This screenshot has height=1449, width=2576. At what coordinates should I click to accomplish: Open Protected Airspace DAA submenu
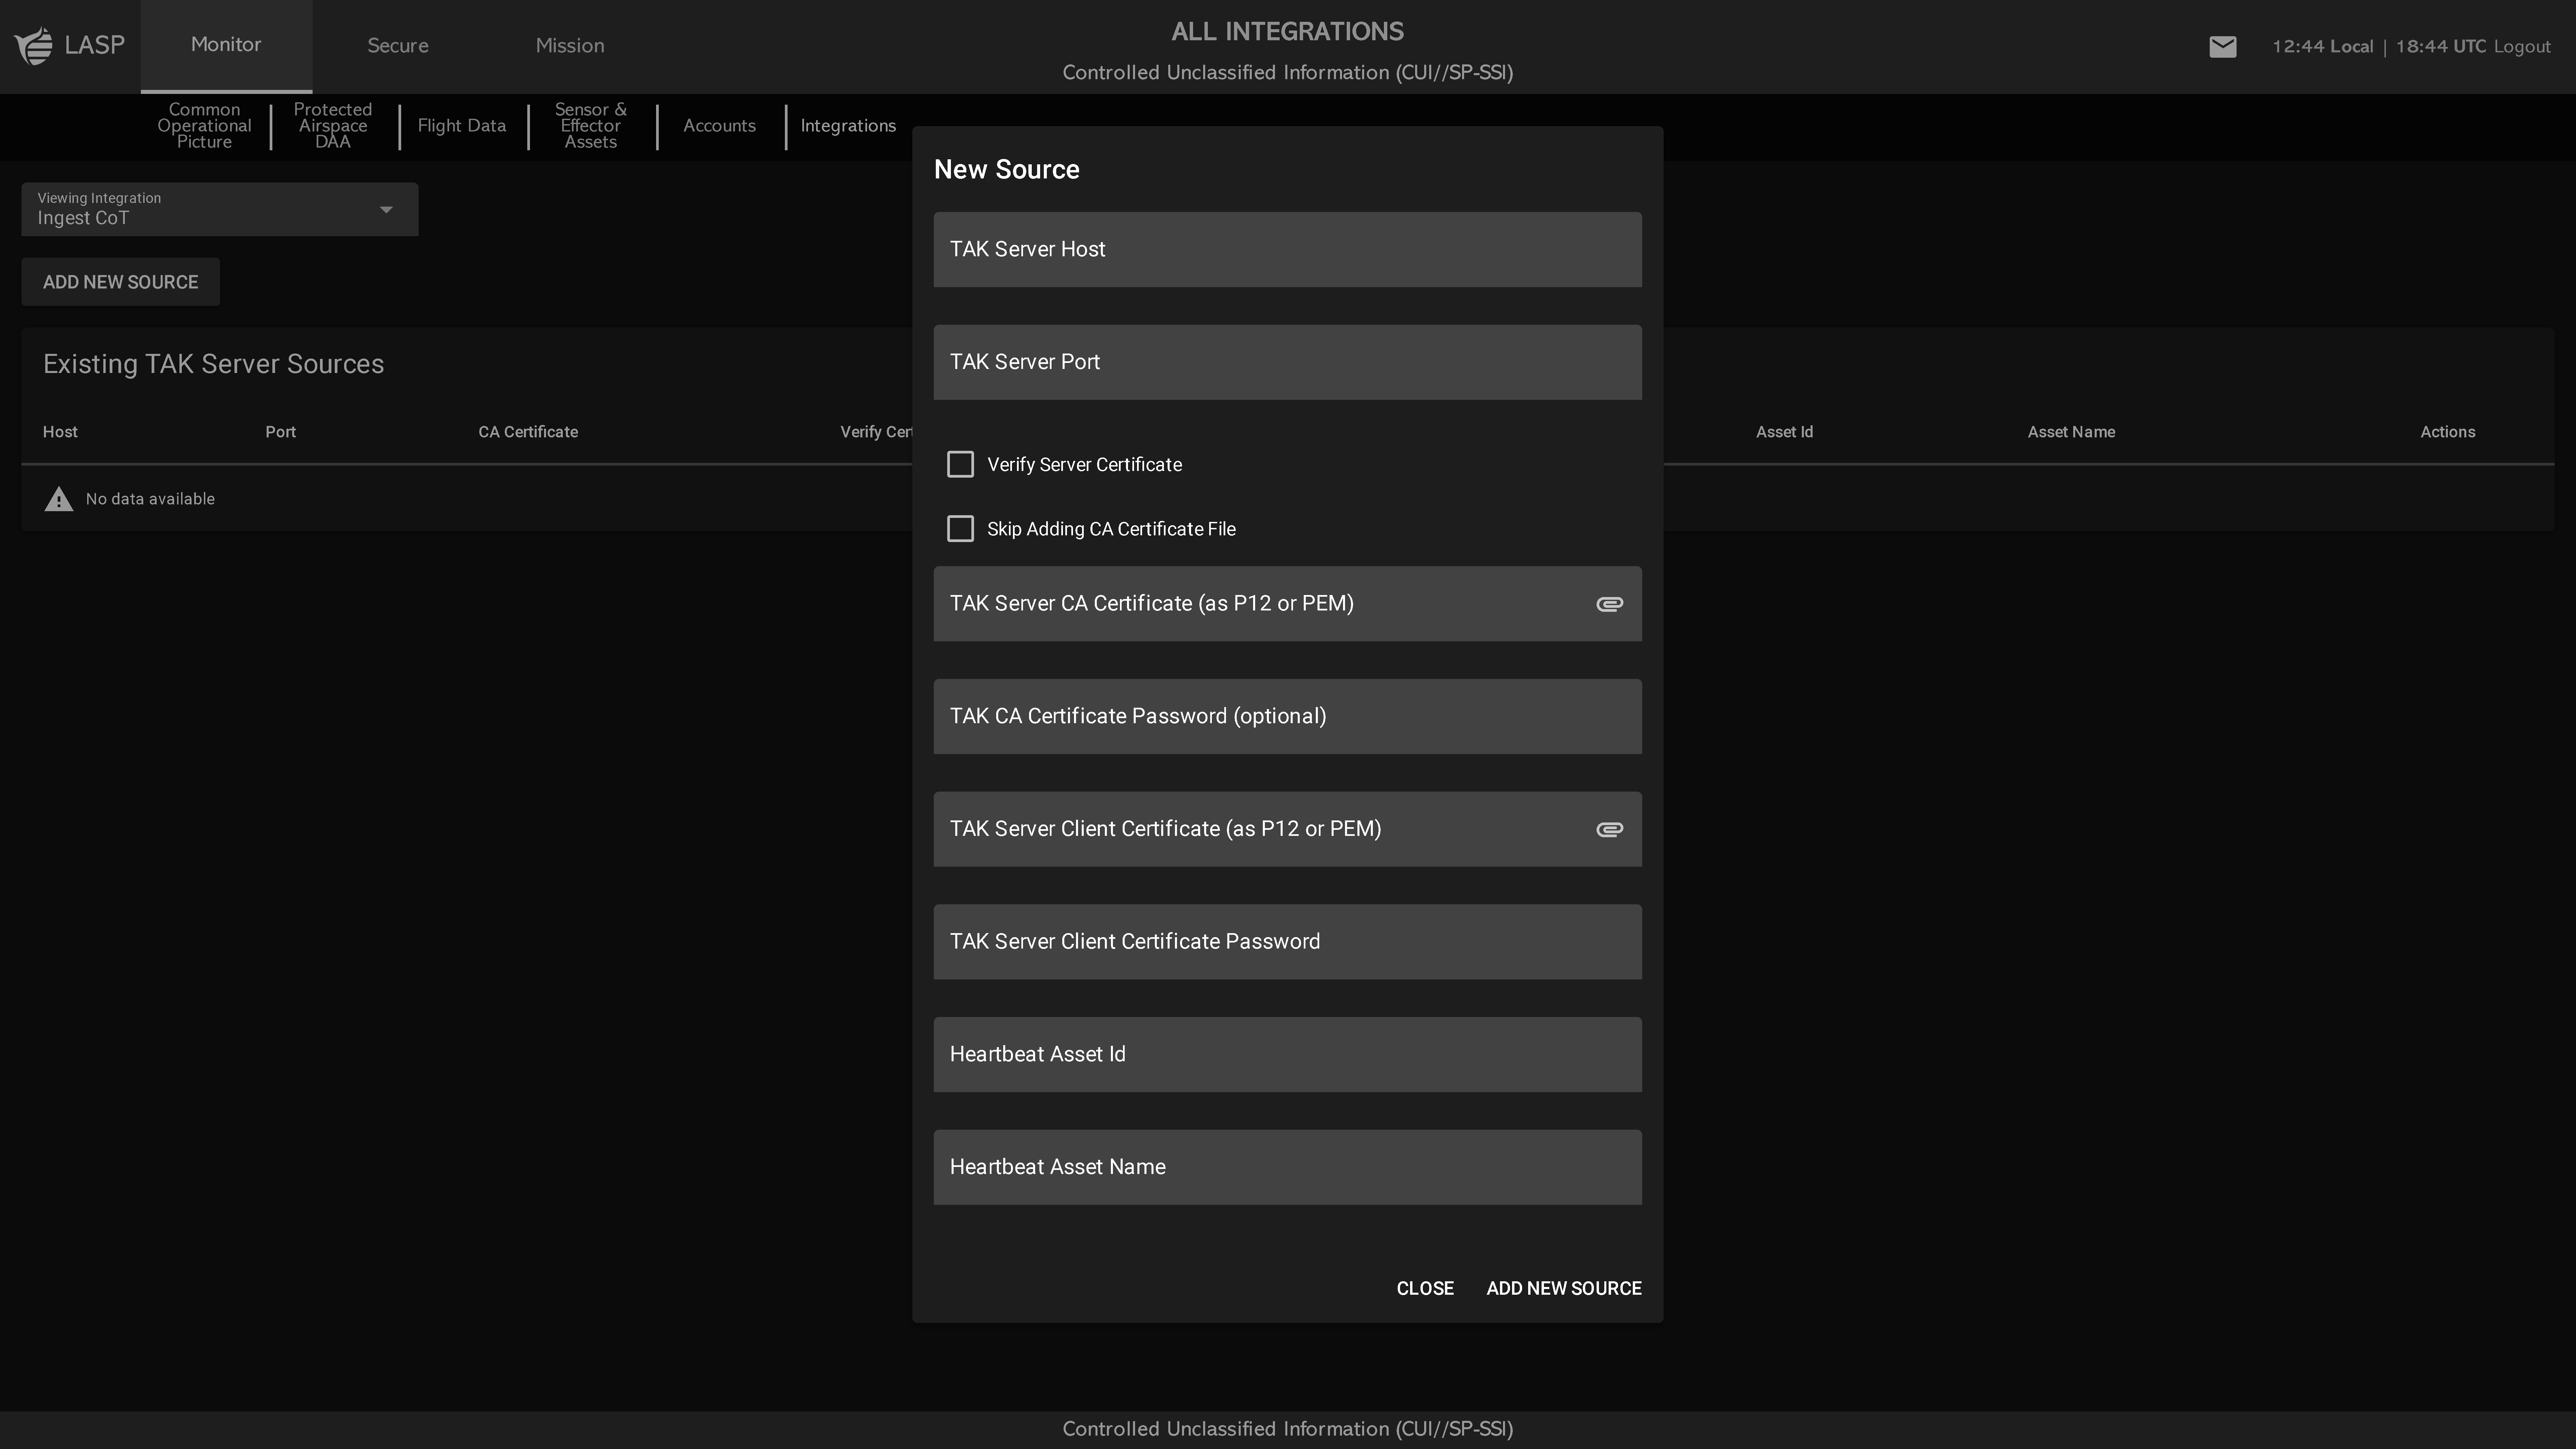click(333, 126)
